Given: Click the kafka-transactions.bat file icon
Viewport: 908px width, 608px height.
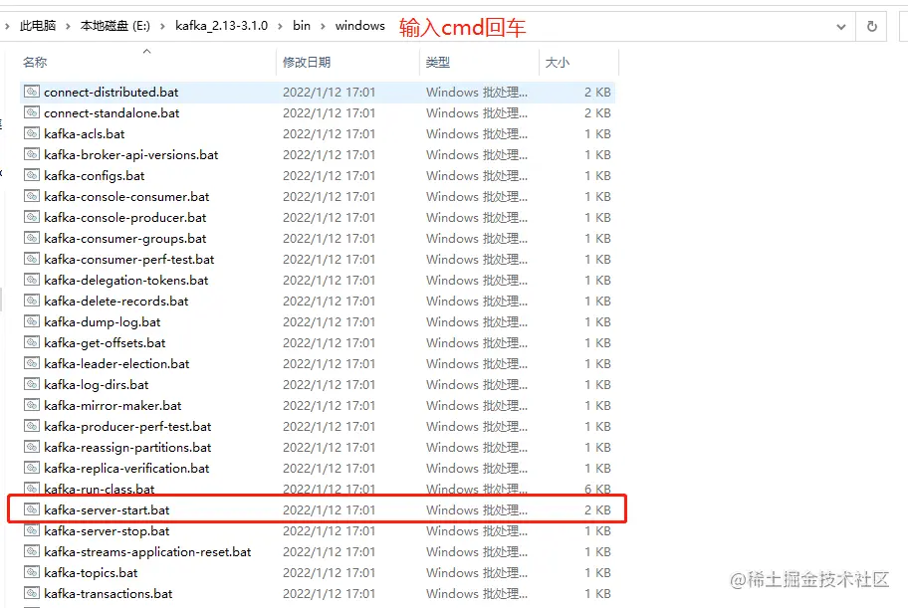Looking at the screenshot, I should (x=32, y=592).
